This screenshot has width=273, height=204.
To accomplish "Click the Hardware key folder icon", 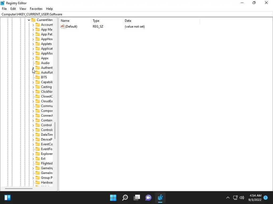I will tap(38, 182).
